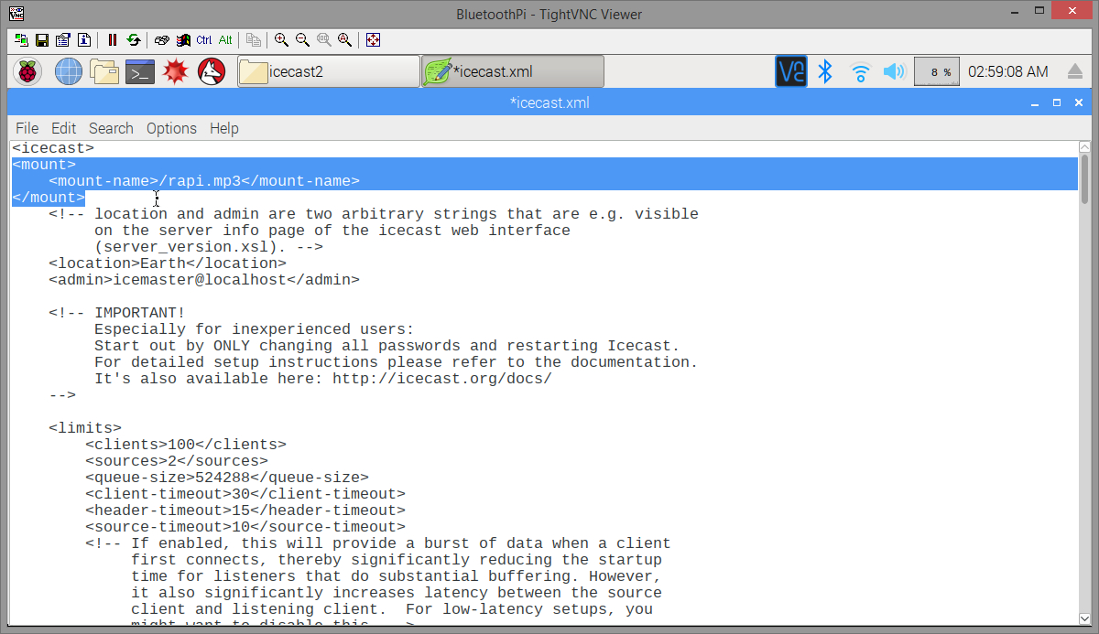Click the selected </mount> closing tag
Screen dimensions: 1099x634
49,198
